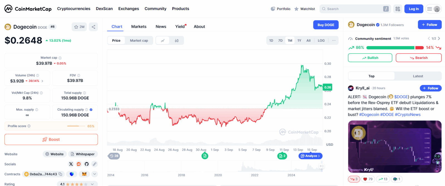This screenshot has width=445, height=186.
Task: Switch to About tab
Action: (199, 27)
